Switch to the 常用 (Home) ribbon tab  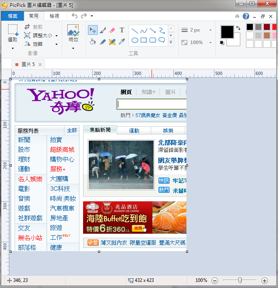(x=34, y=16)
